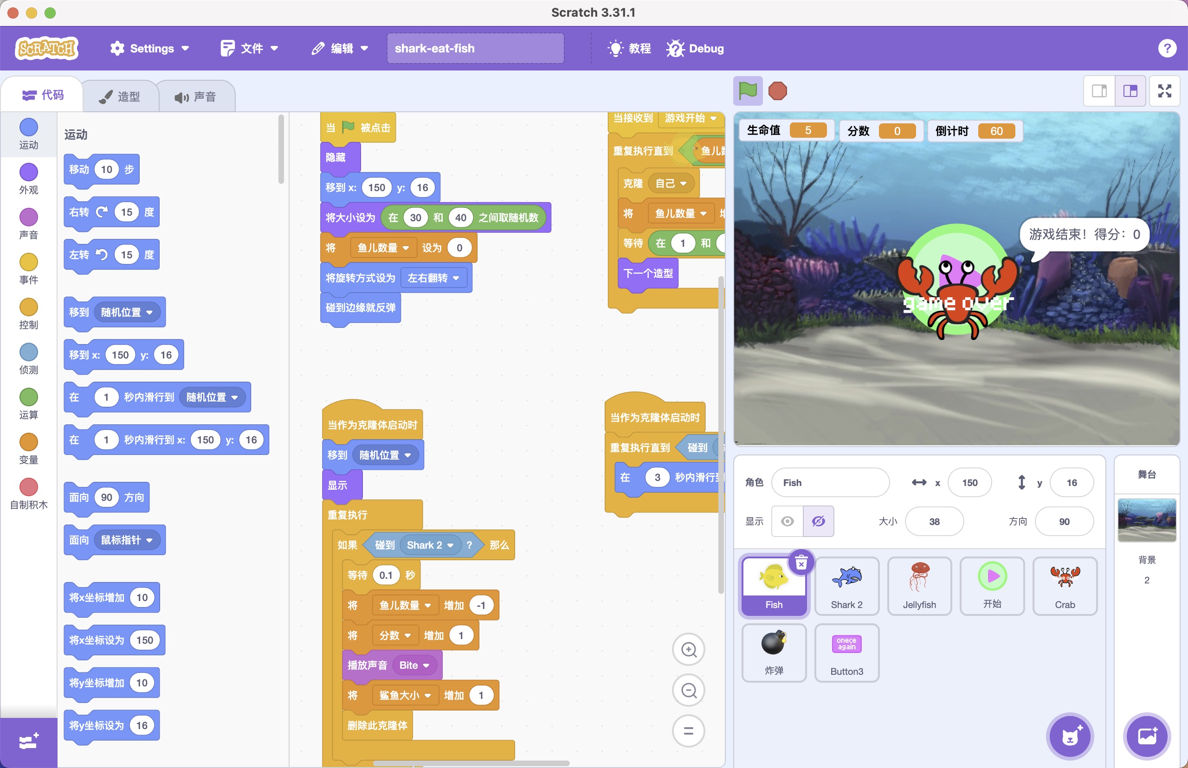This screenshot has width=1188, height=768.
Task: Delete the Fish sprite with trash icon
Action: pyautogui.click(x=801, y=563)
